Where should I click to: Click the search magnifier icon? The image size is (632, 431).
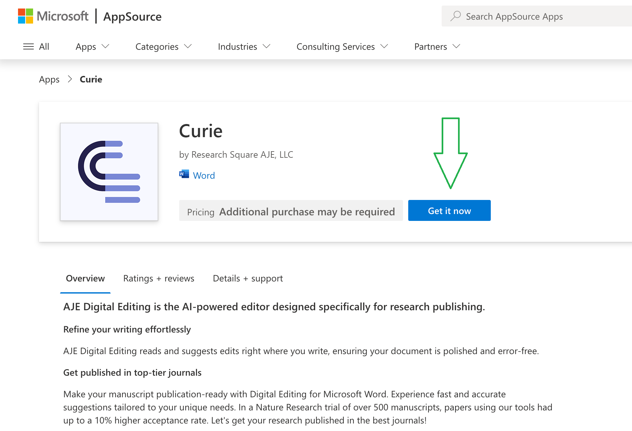tap(455, 16)
